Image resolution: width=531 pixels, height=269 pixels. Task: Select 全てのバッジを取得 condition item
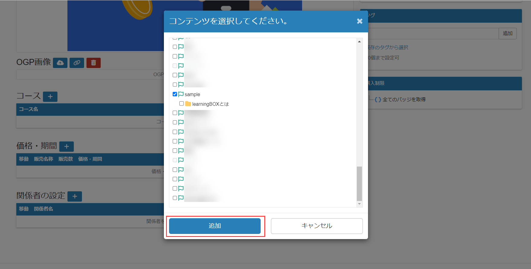404,99
